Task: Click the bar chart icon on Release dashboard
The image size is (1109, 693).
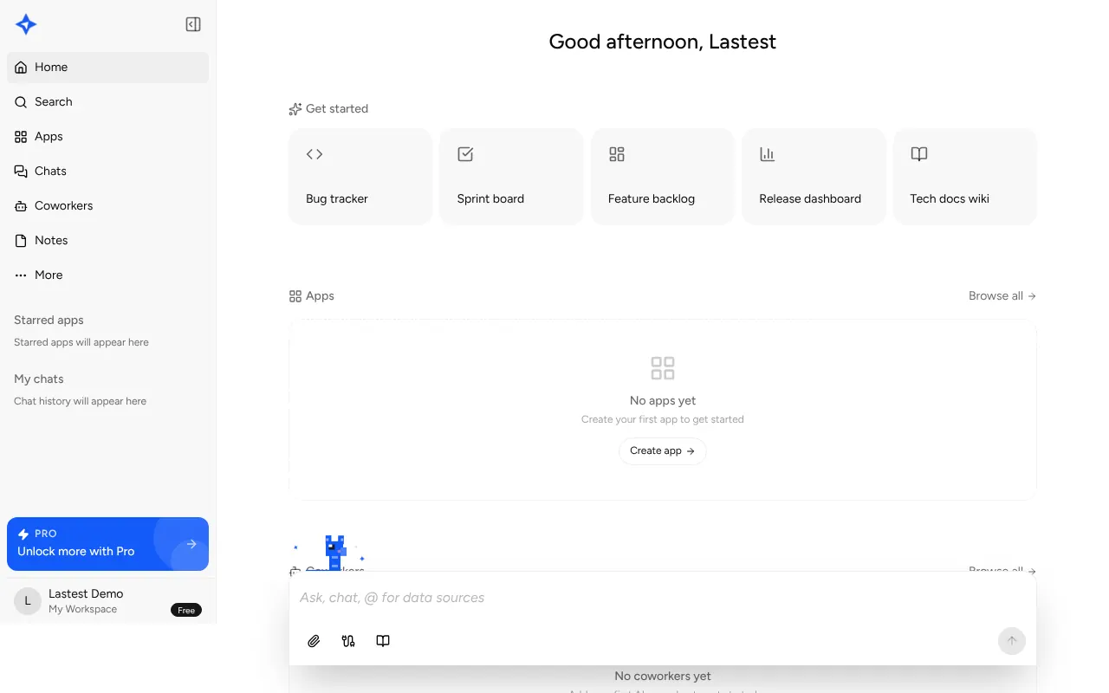Action: click(768, 154)
